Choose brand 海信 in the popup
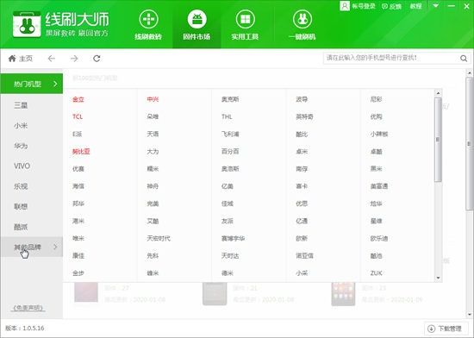The width and height of the screenshot is (474, 338). tap(78, 186)
